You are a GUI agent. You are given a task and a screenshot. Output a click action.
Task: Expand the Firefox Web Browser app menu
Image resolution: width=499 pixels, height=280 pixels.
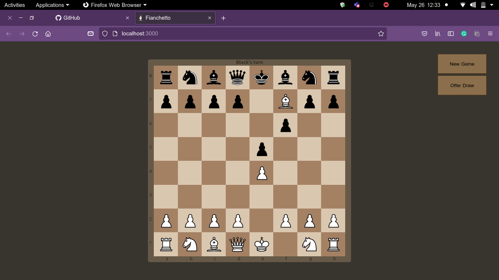pos(115,5)
